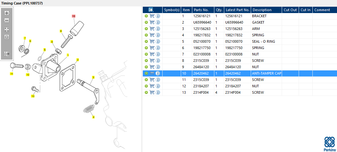Show info for ARM 125156263

pos(158,29)
